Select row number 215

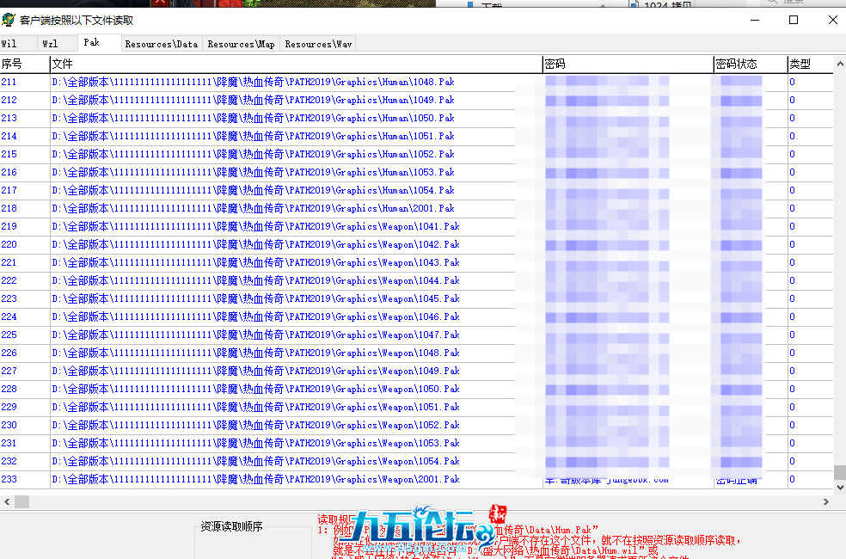[x=9, y=154]
